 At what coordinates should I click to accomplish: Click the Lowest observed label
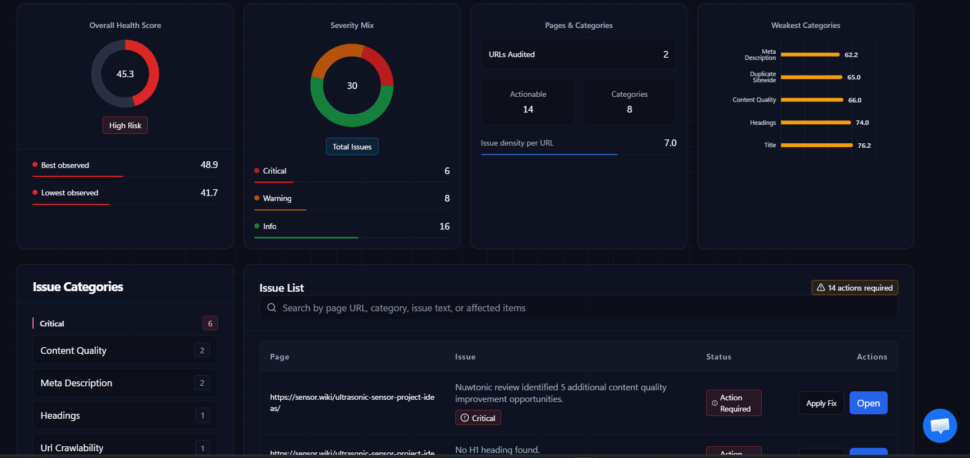(69, 193)
